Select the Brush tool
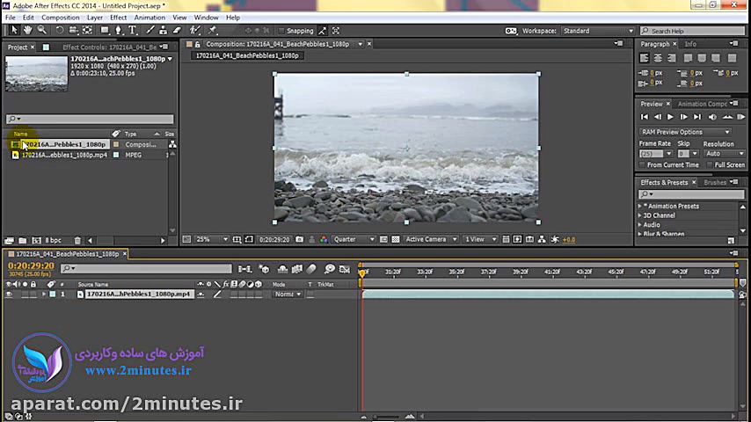 point(150,31)
